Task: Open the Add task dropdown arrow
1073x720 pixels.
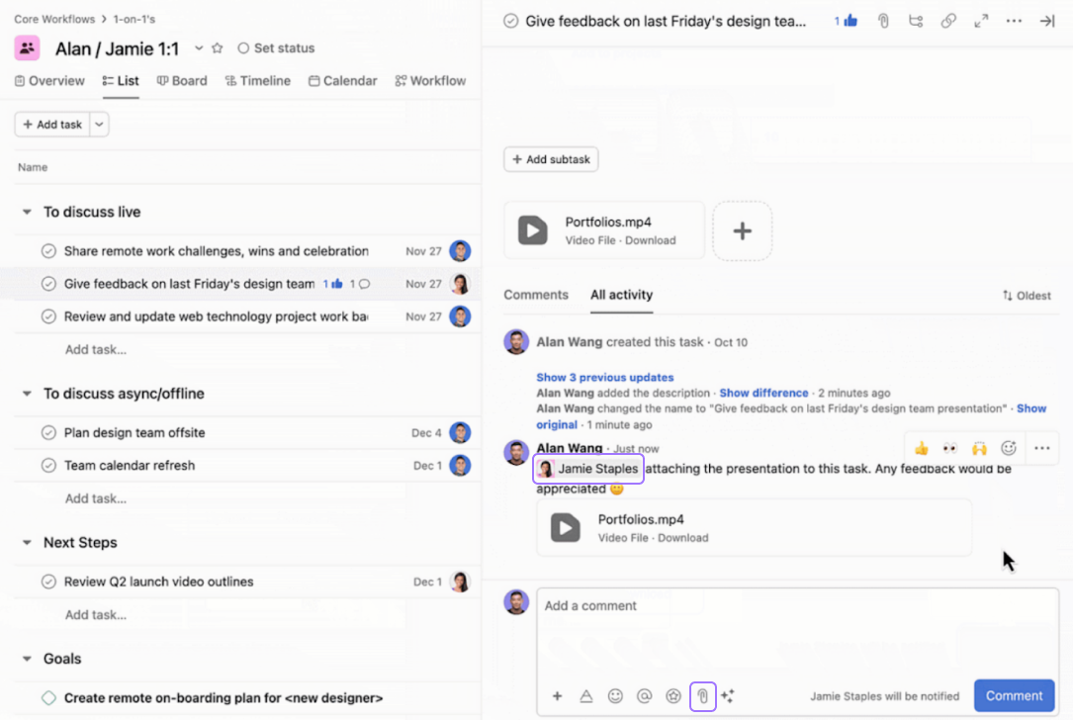Action: 100,125
